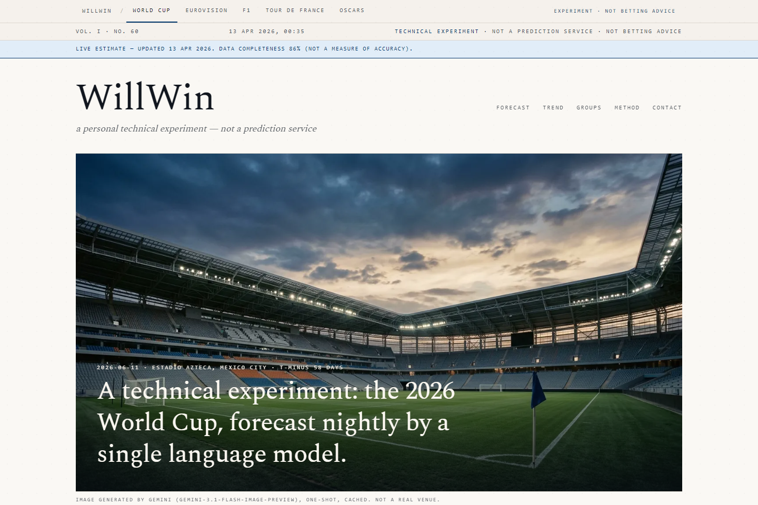The image size is (758, 505).
Task: Click the 13 APR 2026 timestamp
Action: tap(267, 31)
